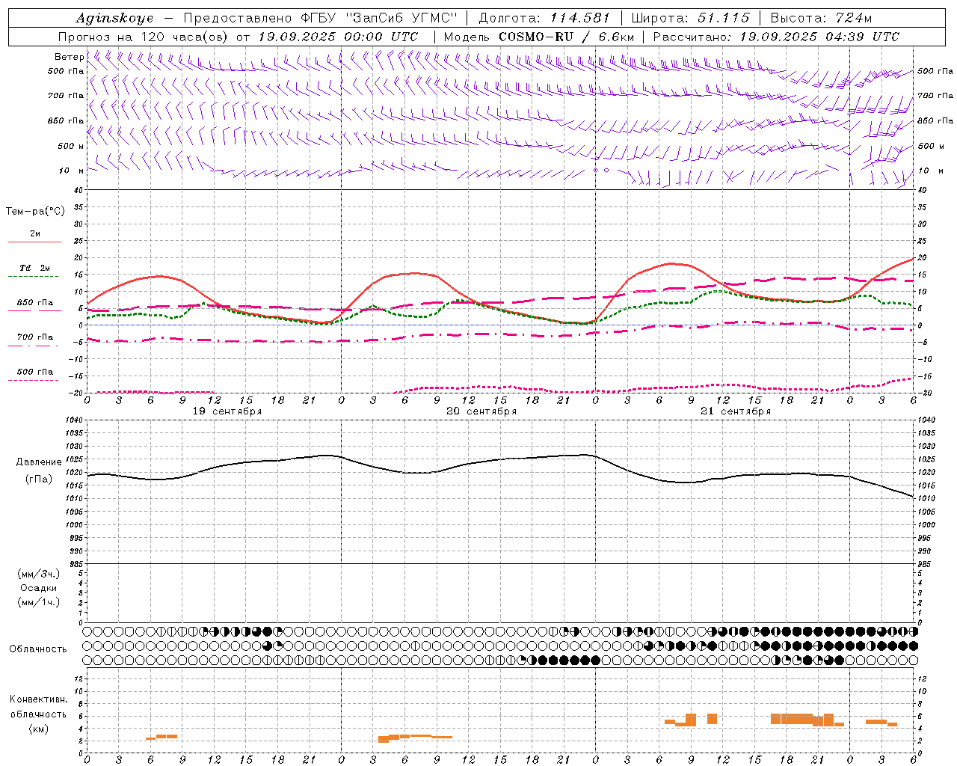
Task: Click the "Давление" pressure panel label
Action: click(x=39, y=462)
